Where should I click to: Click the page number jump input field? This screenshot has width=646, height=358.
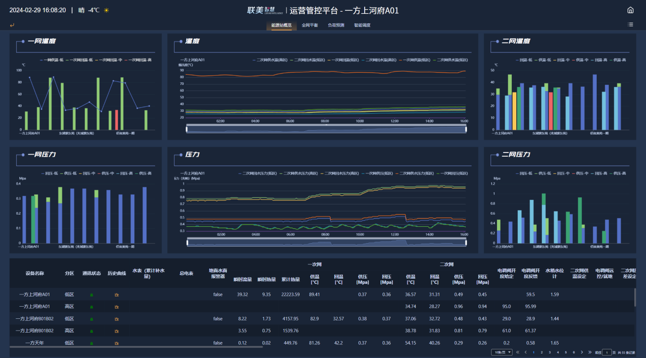606,352
